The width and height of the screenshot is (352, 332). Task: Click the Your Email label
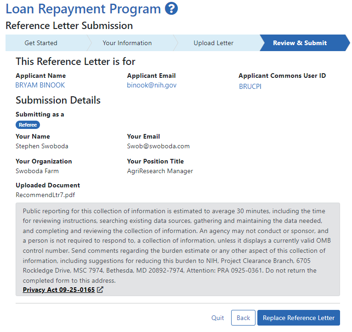tap(143, 136)
